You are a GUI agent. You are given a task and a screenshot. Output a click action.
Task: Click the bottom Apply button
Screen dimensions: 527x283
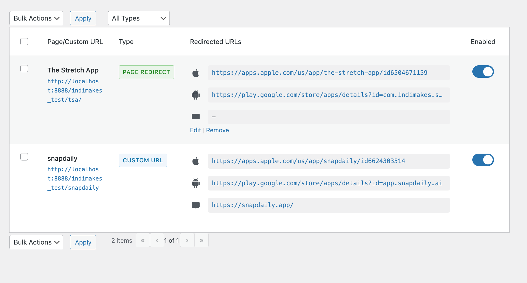83,242
